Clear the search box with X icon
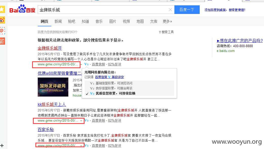 click(x=170, y=10)
